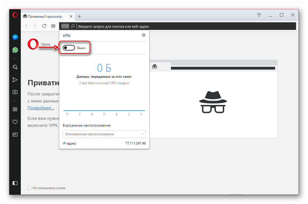Click Виртуальное местоположение label
Image resolution: width=308 pixels, height=204 pixels.
[87, 125]
